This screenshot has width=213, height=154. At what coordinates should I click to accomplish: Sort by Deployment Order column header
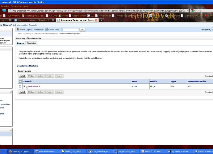[x=197, y=81]
